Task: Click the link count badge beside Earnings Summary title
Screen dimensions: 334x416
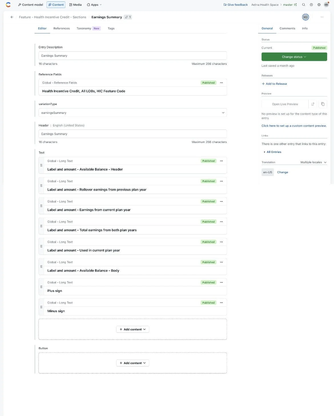Action: (x=128, y=17)
